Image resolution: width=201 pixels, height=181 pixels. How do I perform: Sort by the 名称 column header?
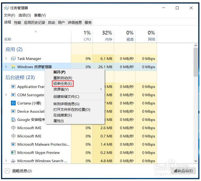(37, 36)
